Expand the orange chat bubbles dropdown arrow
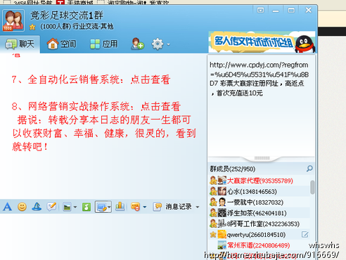346x260 pixels. 144,207
